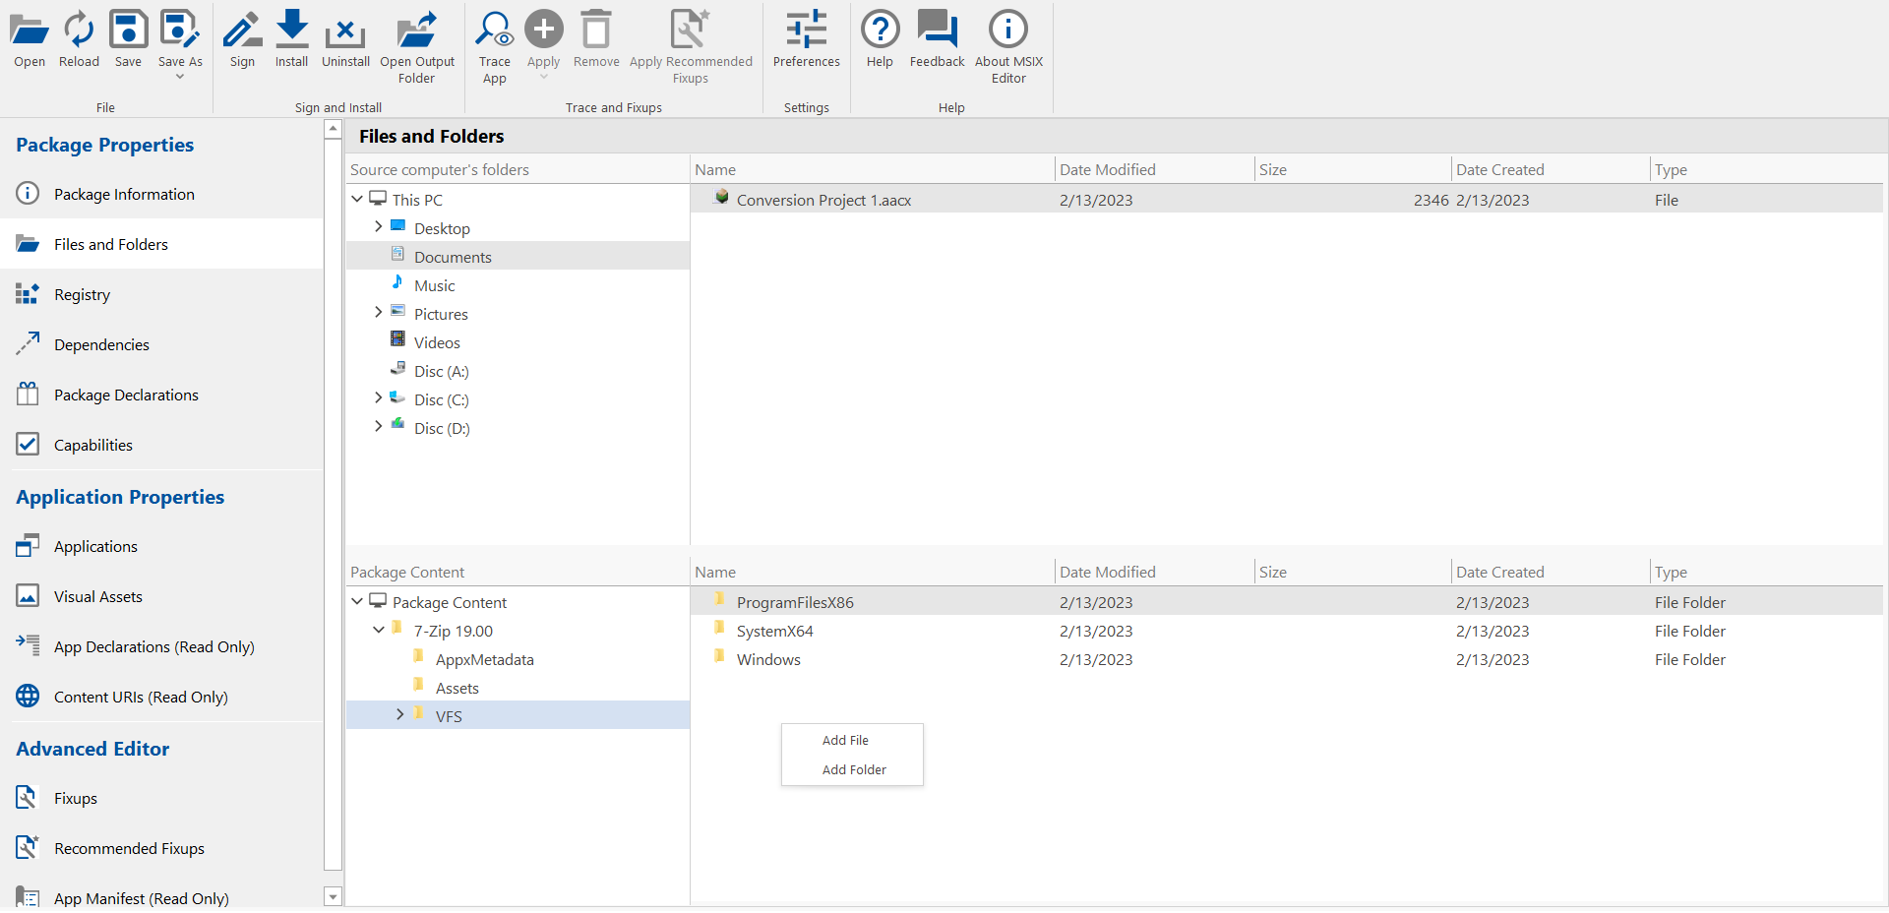This screenshot has height=913, width=1889.
Task: Sort package content by Date Modified column
Action: tap(1107, 572)
